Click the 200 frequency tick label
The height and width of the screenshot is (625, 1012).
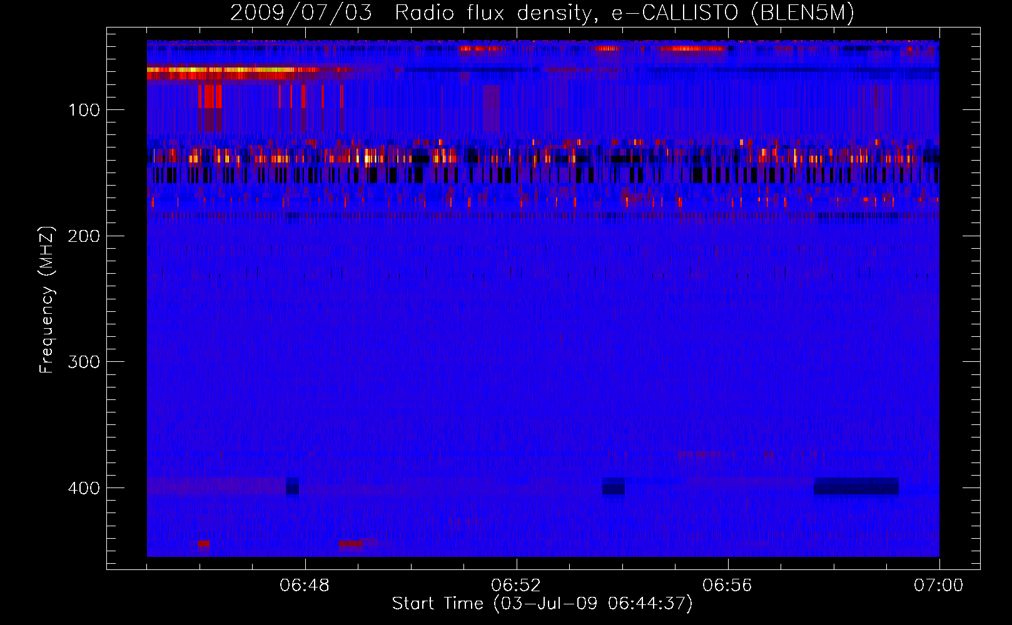[84, 236]
